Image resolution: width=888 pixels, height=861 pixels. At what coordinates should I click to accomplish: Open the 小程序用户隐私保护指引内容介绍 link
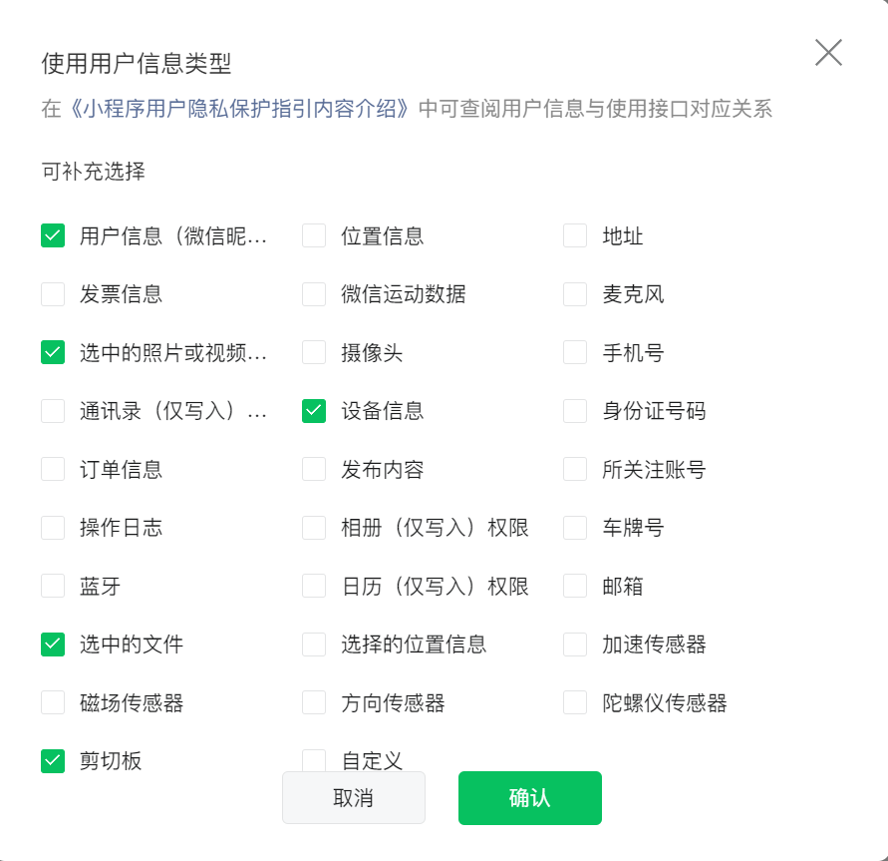pos(239,109)
